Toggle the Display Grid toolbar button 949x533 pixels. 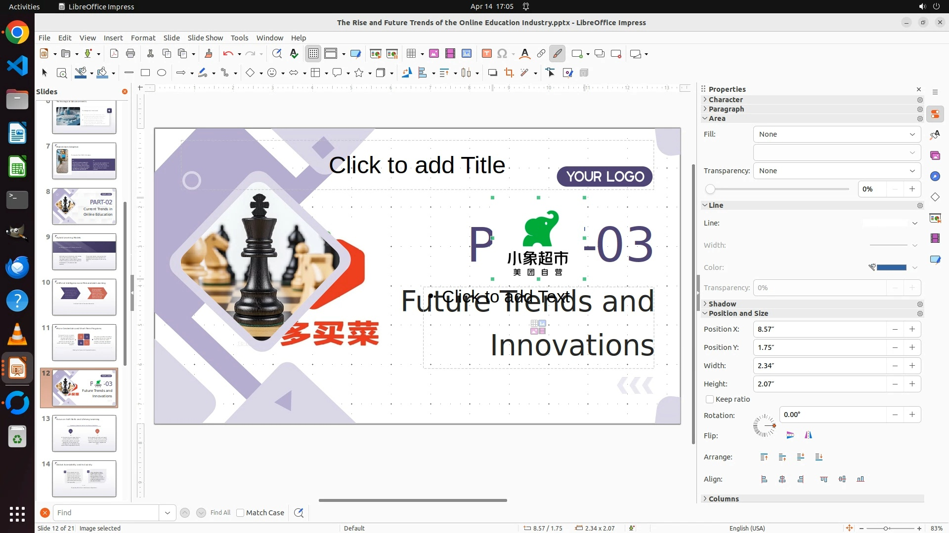(313, 54)
